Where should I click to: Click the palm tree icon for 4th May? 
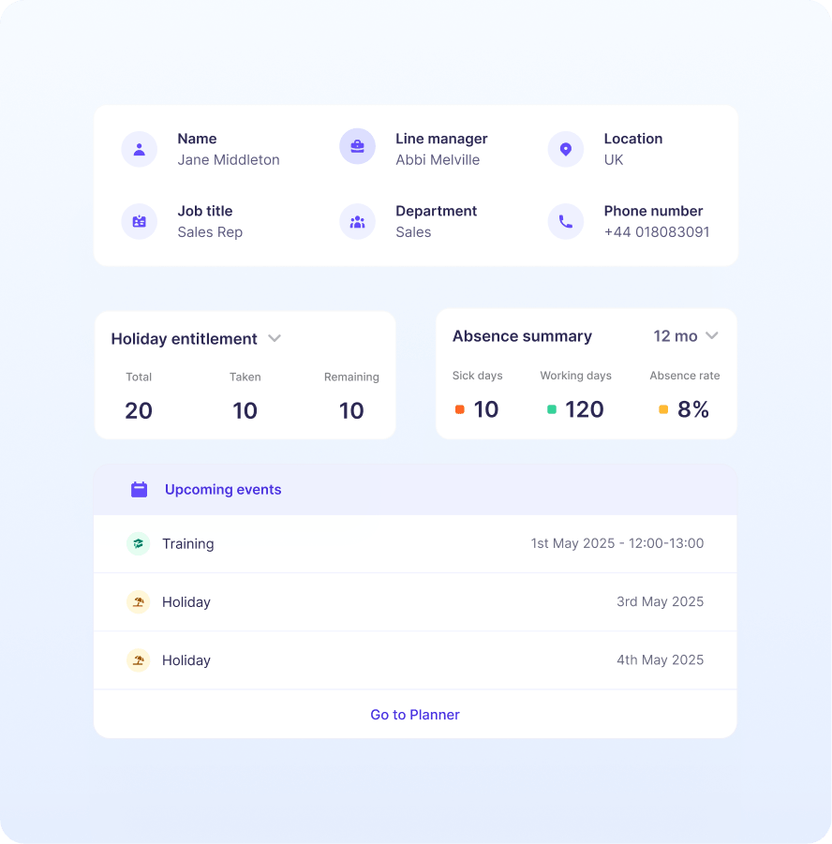138,659
